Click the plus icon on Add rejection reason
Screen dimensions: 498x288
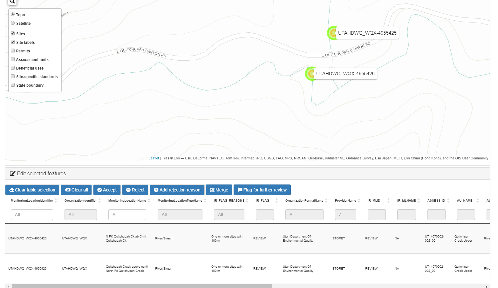coord(155,190)
